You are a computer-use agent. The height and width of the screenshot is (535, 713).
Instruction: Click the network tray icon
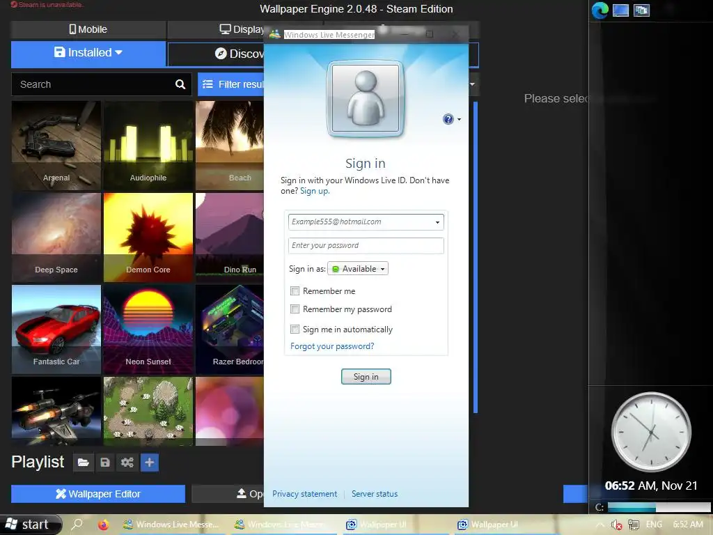point(634,525)
